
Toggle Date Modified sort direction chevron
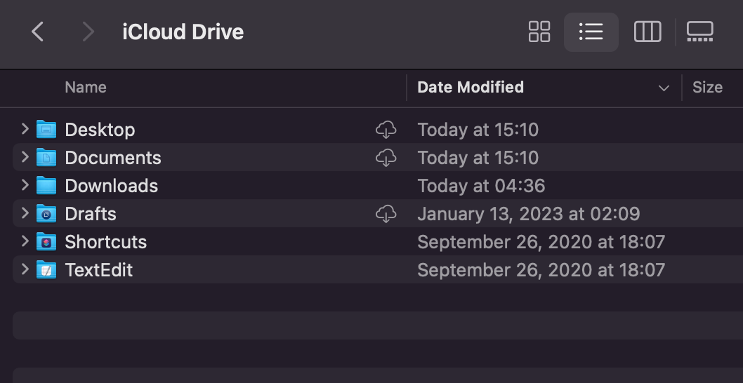(x=664, y=88)
